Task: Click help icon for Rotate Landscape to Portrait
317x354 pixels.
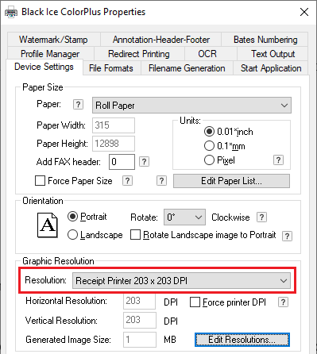Action: point(288,236)
